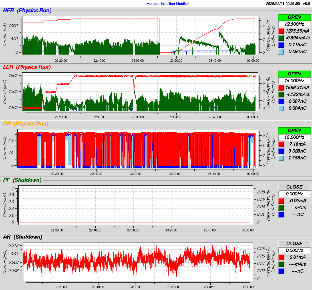
Task: Click the light blue swatch beside DR 2.758nC
Action: [x=281, y=158]
